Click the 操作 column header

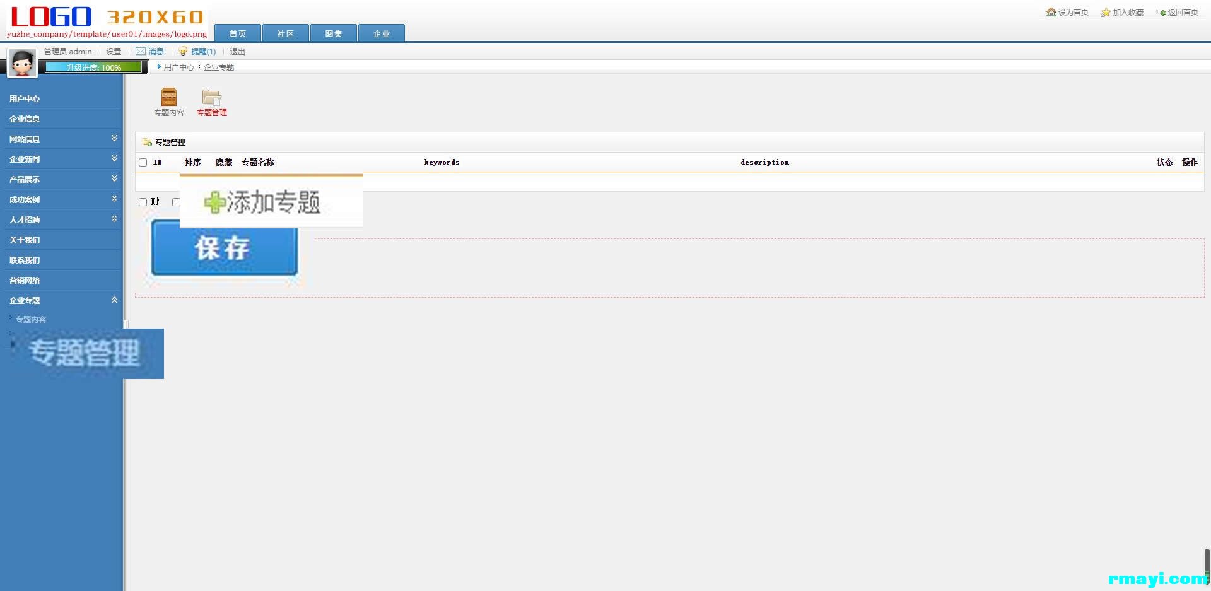(x=1190, y=163)
